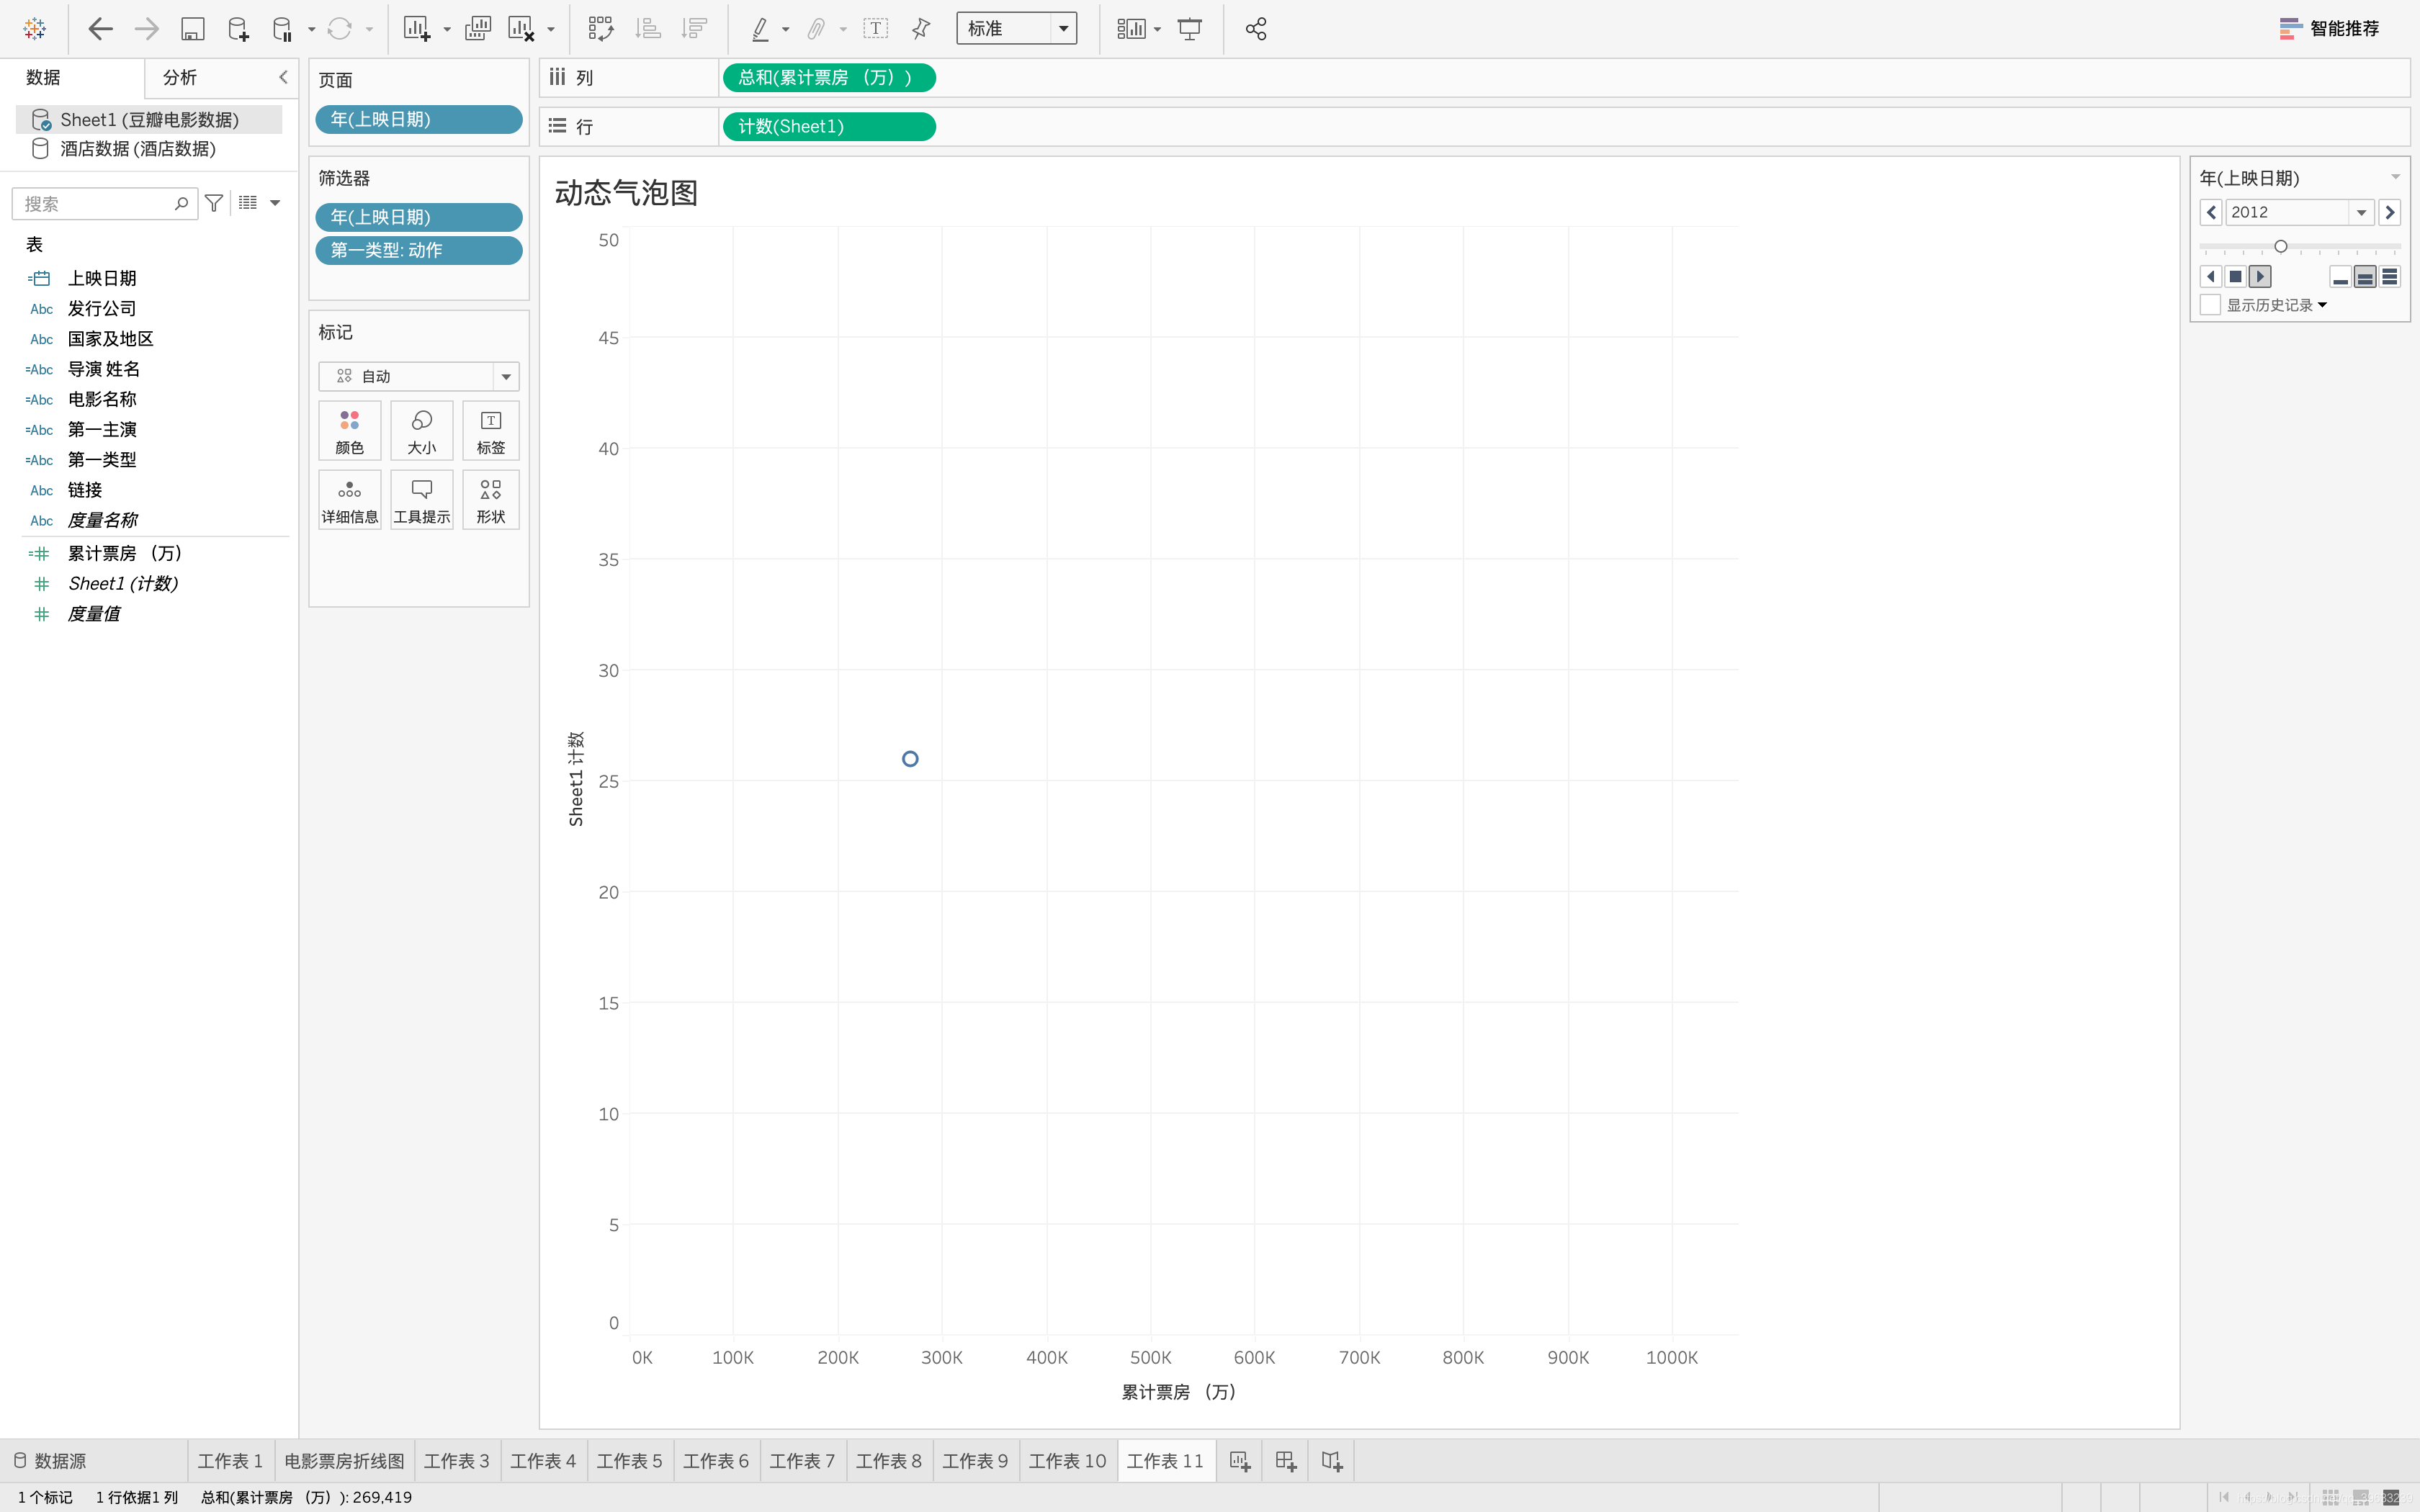Click the swap rows and columns icon
2420x1512 pixels.
(600, 29)
